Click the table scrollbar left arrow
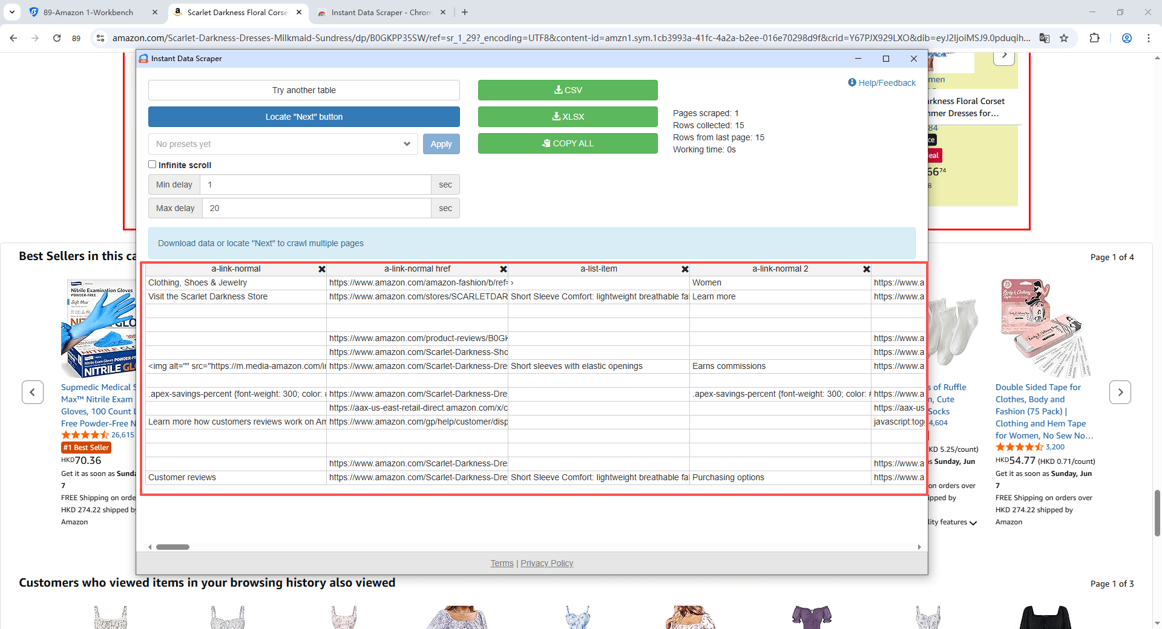This screenshot has width=1162, height=629. [x=150, y=547]
